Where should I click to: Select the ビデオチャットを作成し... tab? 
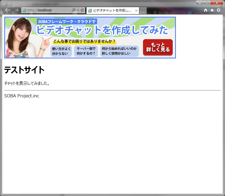coord(113,10)
